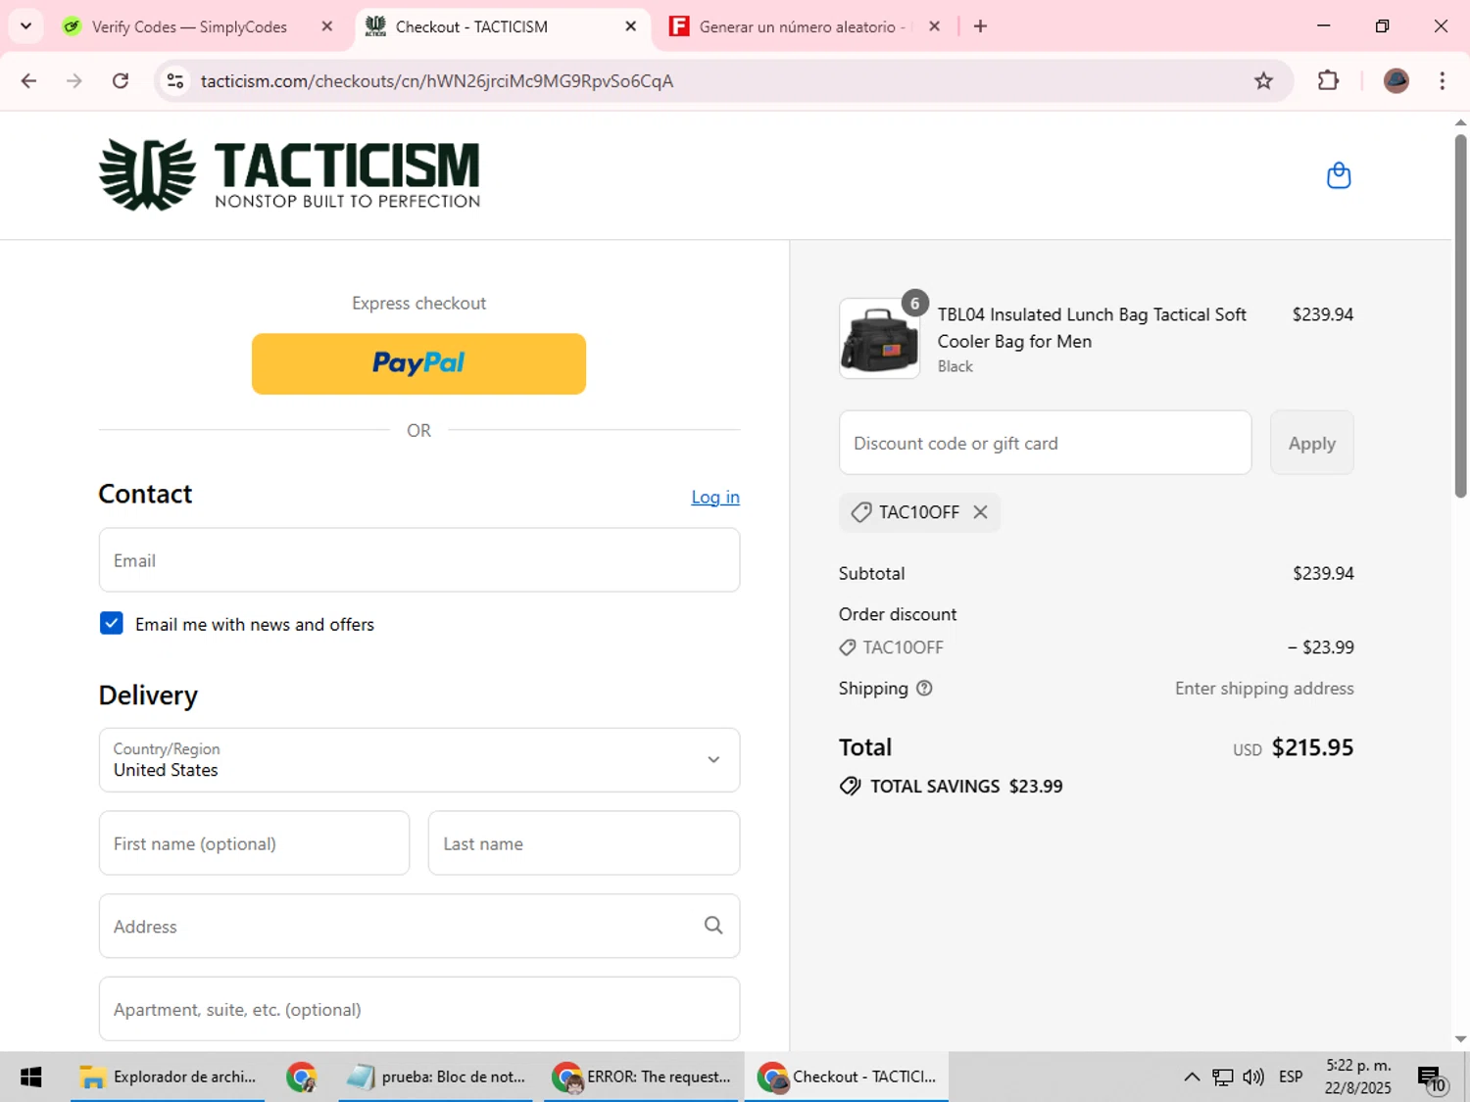The height and width of the screenshot is (1102, 1470).
Task: Open the network icon in system tray
Action: click(x=1222, y=1077)
